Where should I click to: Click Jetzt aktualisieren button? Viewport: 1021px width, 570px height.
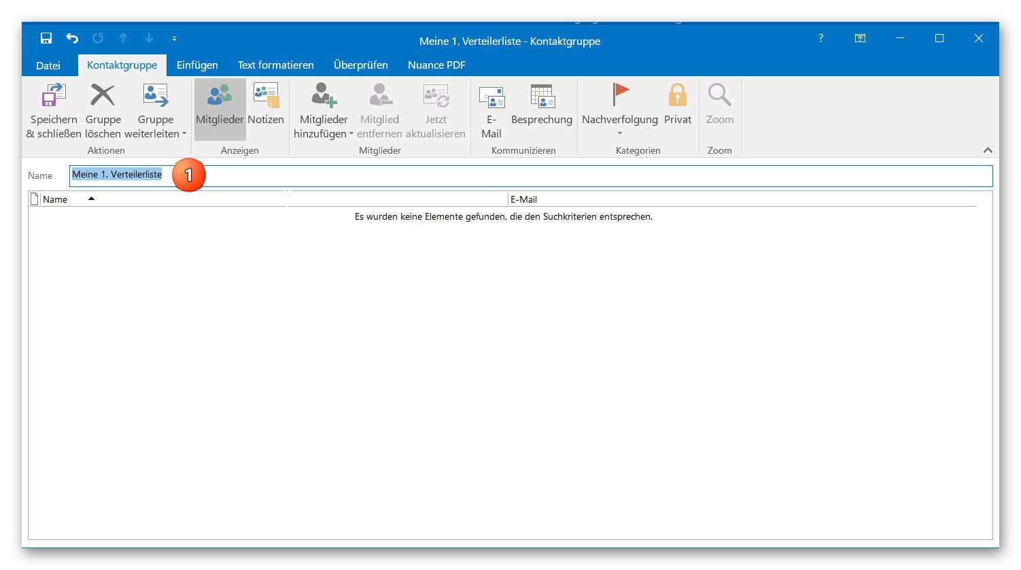436,110
